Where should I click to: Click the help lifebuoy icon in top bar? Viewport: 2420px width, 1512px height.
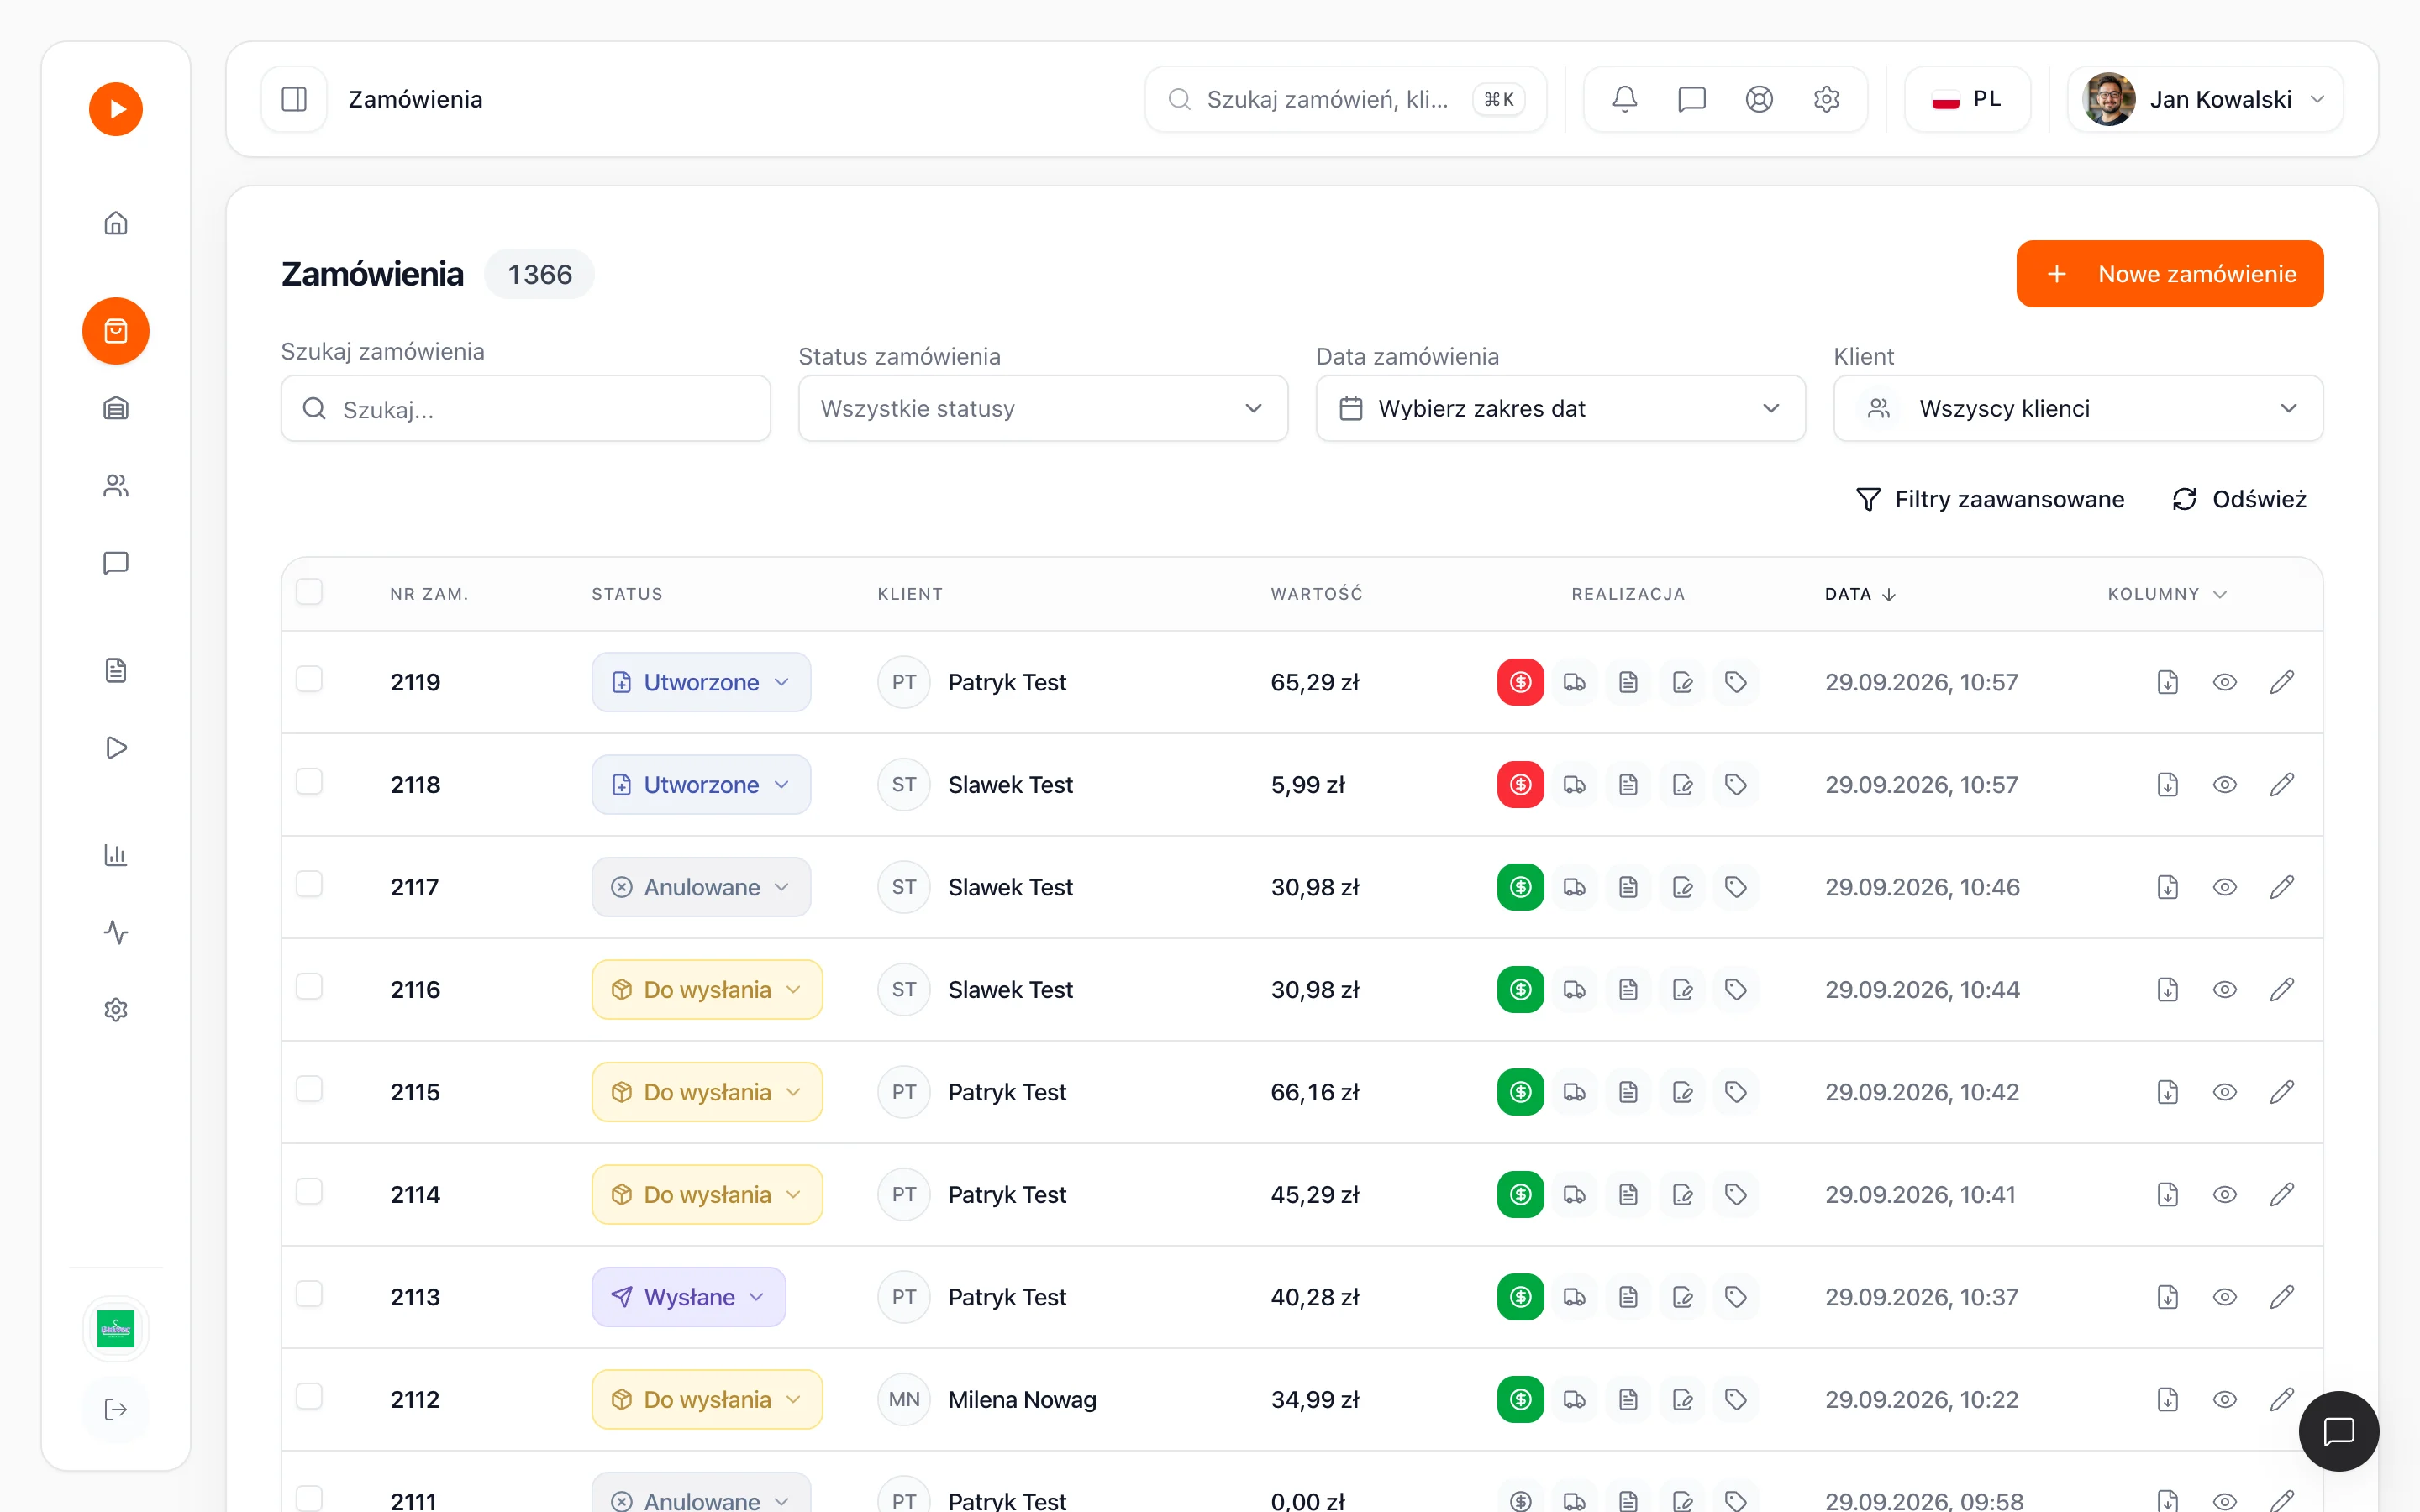(1759, 99)
